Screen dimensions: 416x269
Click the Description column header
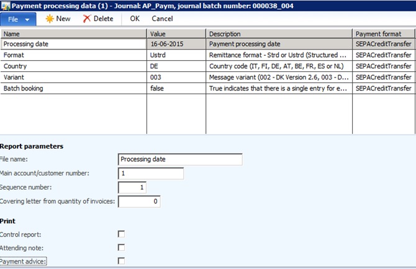click(x=279, y=33)
